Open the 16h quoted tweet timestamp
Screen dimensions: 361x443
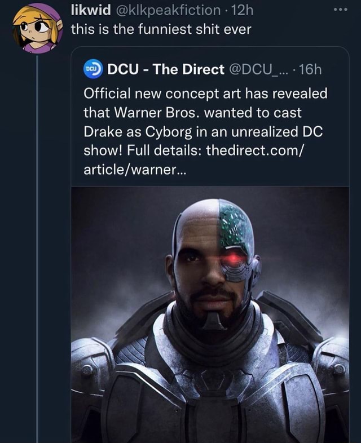pyautogui.click(x=310, y=70)
